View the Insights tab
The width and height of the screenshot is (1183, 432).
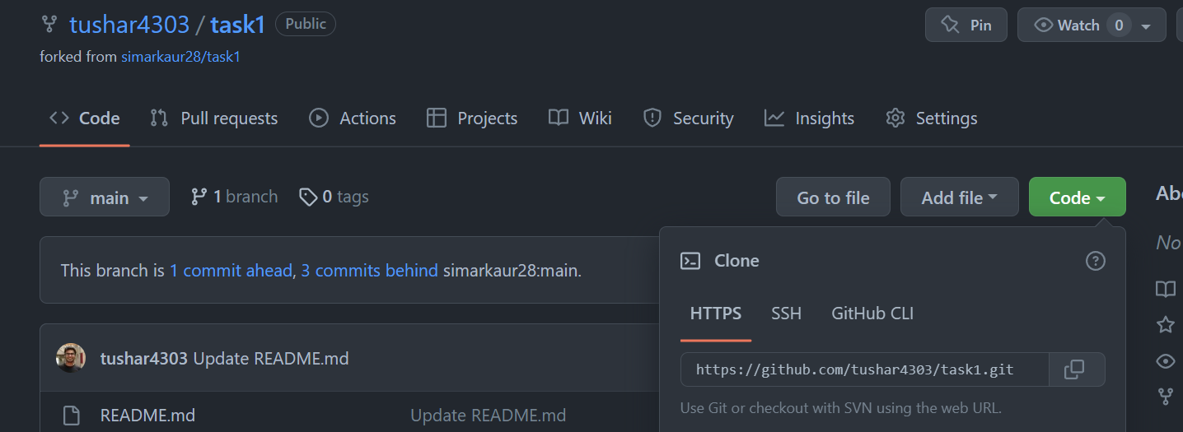click(810, 118)
